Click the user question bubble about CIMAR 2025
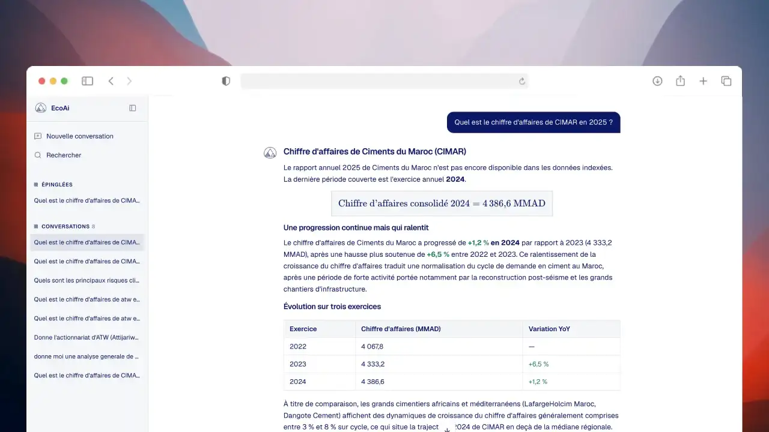This screenshot has height=432, width=769. [x=533, y=122]
